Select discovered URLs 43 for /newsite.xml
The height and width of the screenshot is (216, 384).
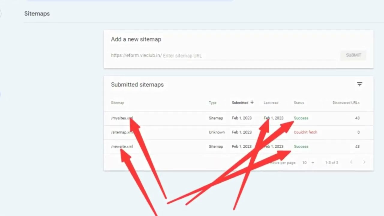357,147
